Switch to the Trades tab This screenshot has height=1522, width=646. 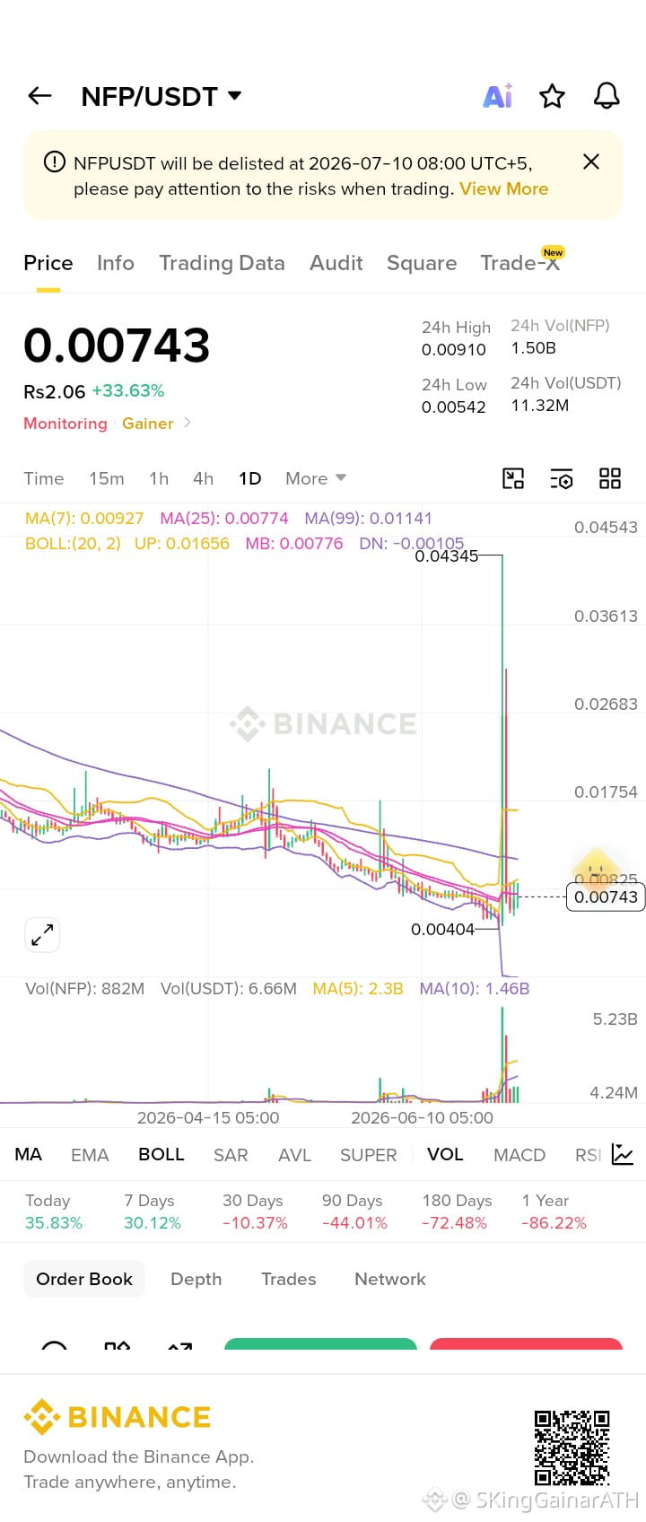pyautogui.click(x=289, y=1279)
